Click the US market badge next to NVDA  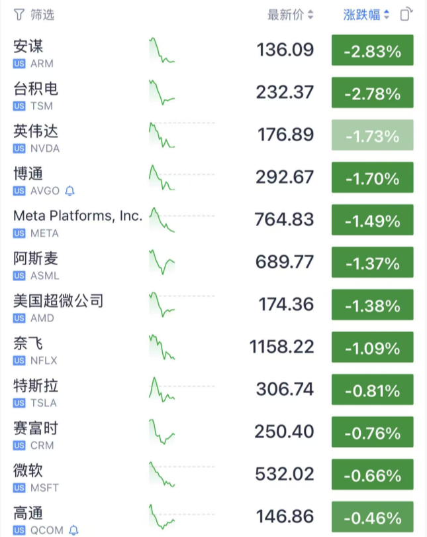(20, 149)
